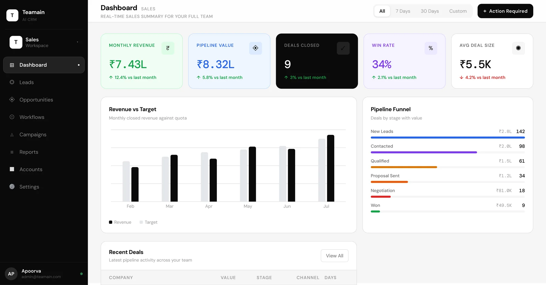Screen dimensions: 546x285
Task: Open View All recent deals
Action: pos(335,256)
